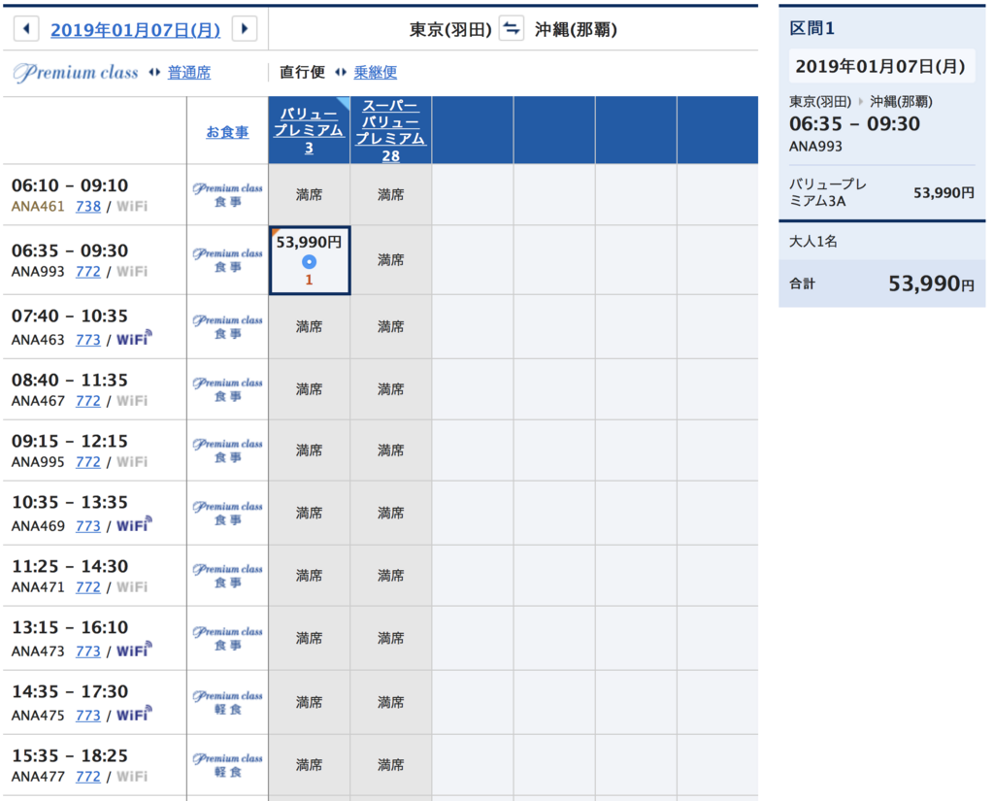Click the Premium class logo heading
Screen dimensions: 994x801
point(76,72)
